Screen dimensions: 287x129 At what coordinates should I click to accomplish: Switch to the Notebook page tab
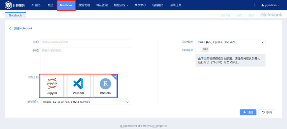pos(15,15)
